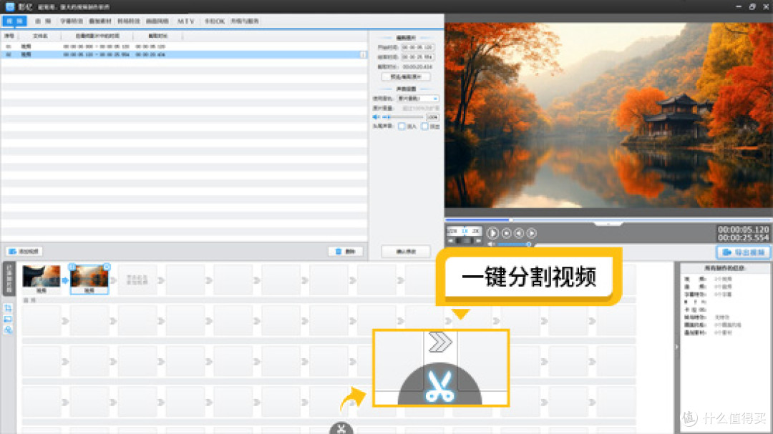Open the 转场特效 tab
Viewport: 773px width, 434px height.
click(129, 21)
